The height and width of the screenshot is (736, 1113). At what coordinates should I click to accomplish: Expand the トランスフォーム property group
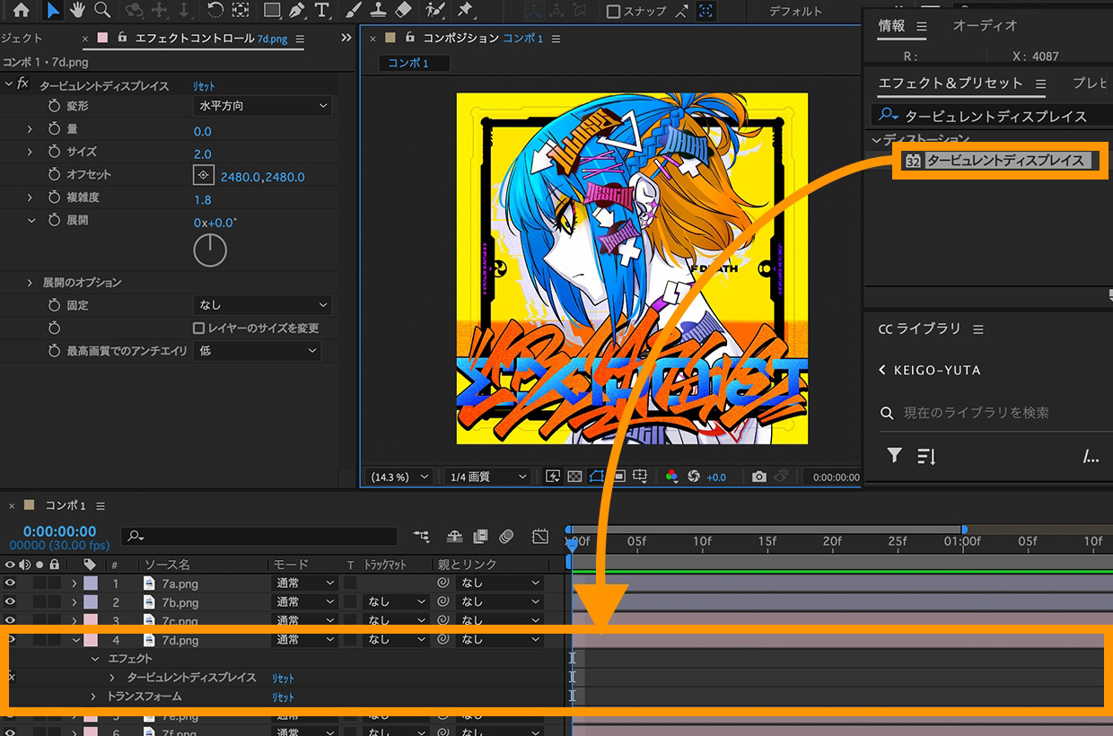coord(93,697)
